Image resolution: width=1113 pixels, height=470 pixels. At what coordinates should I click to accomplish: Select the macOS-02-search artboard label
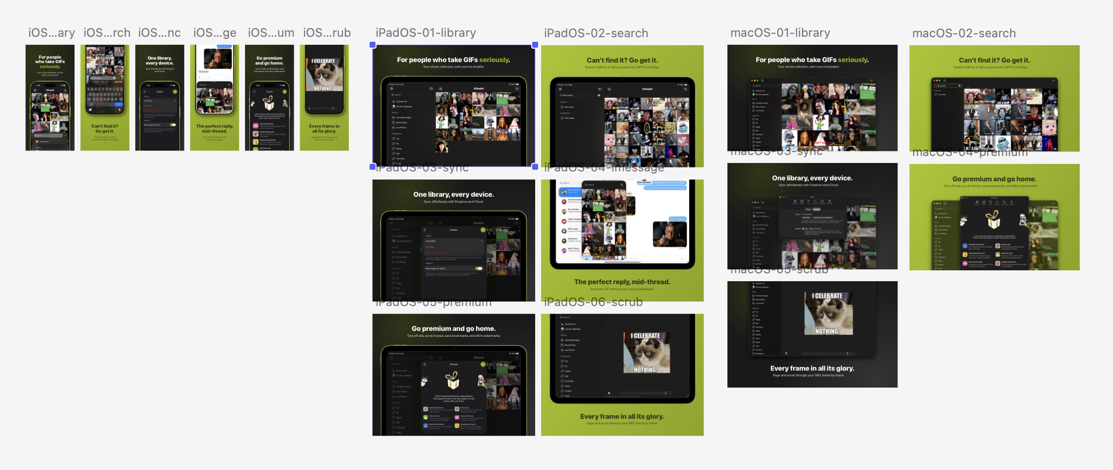coord(964,33)
